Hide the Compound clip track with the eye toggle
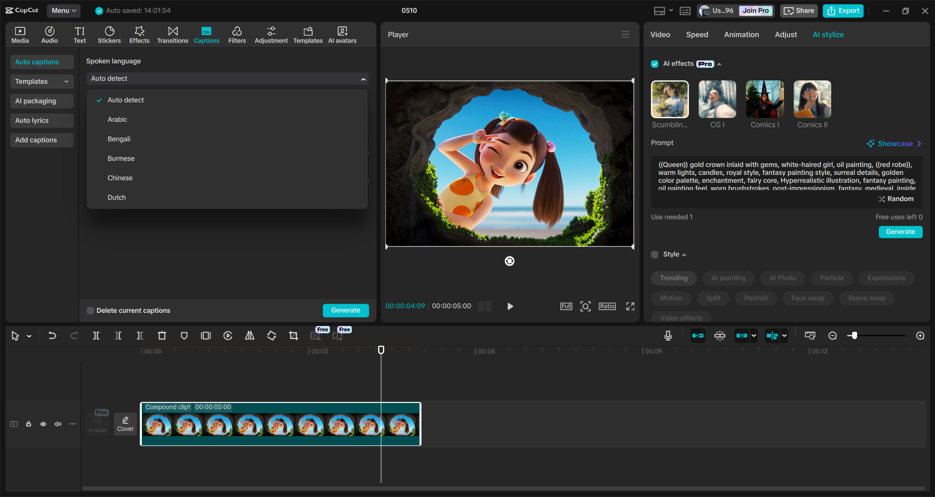Screen dimensions: 935x497 point(43,424)
